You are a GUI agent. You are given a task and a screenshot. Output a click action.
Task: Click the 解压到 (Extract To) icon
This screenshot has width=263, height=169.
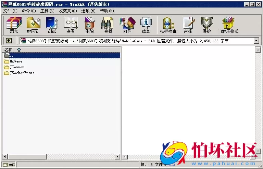[x=33, y=25]
